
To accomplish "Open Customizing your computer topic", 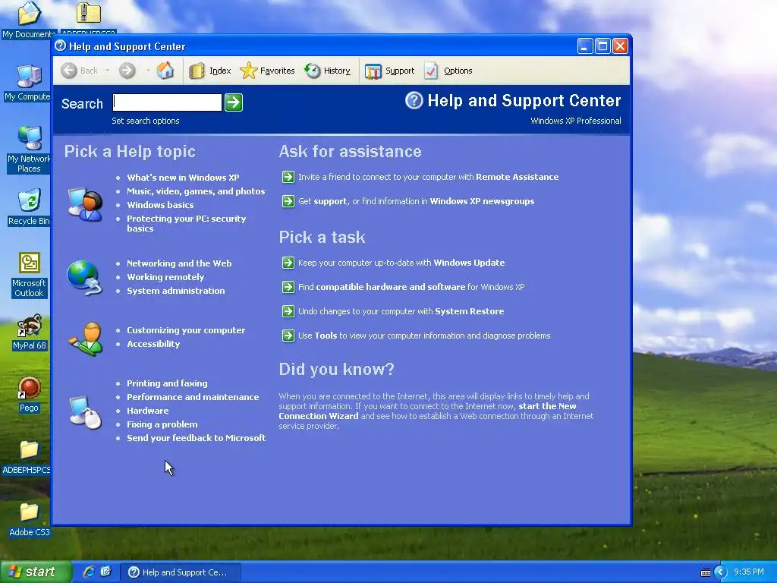I will (x=186, y=330).
